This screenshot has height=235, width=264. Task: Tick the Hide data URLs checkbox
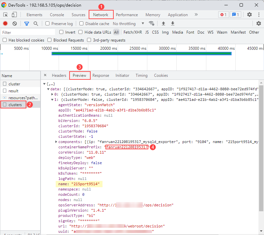81,32
